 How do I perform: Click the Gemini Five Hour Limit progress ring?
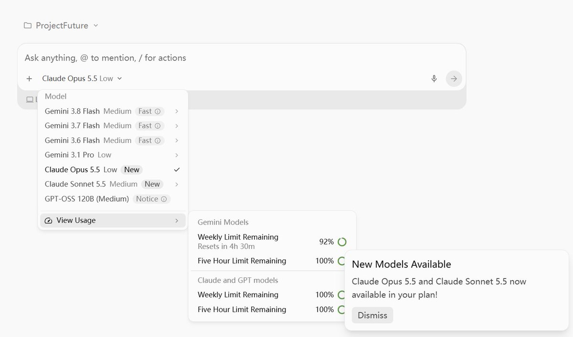pyautogui.click(x=341, y=261)
